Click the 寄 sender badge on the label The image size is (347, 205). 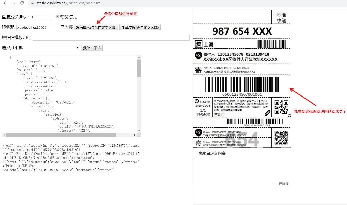(x=199, y=70)
